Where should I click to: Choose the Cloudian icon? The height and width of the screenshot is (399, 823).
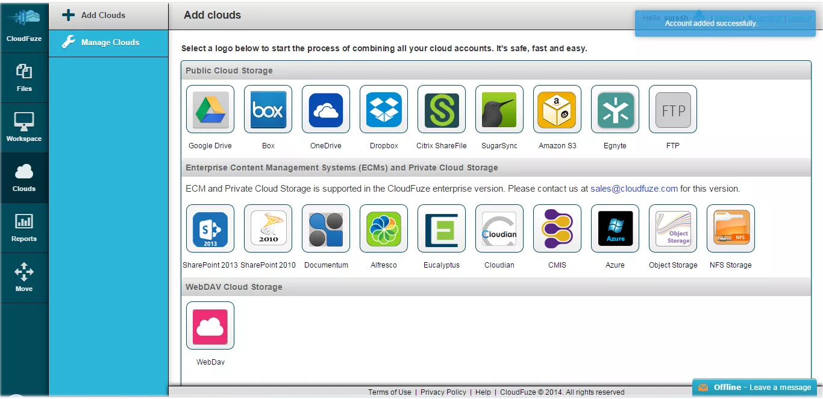[499, 228]
